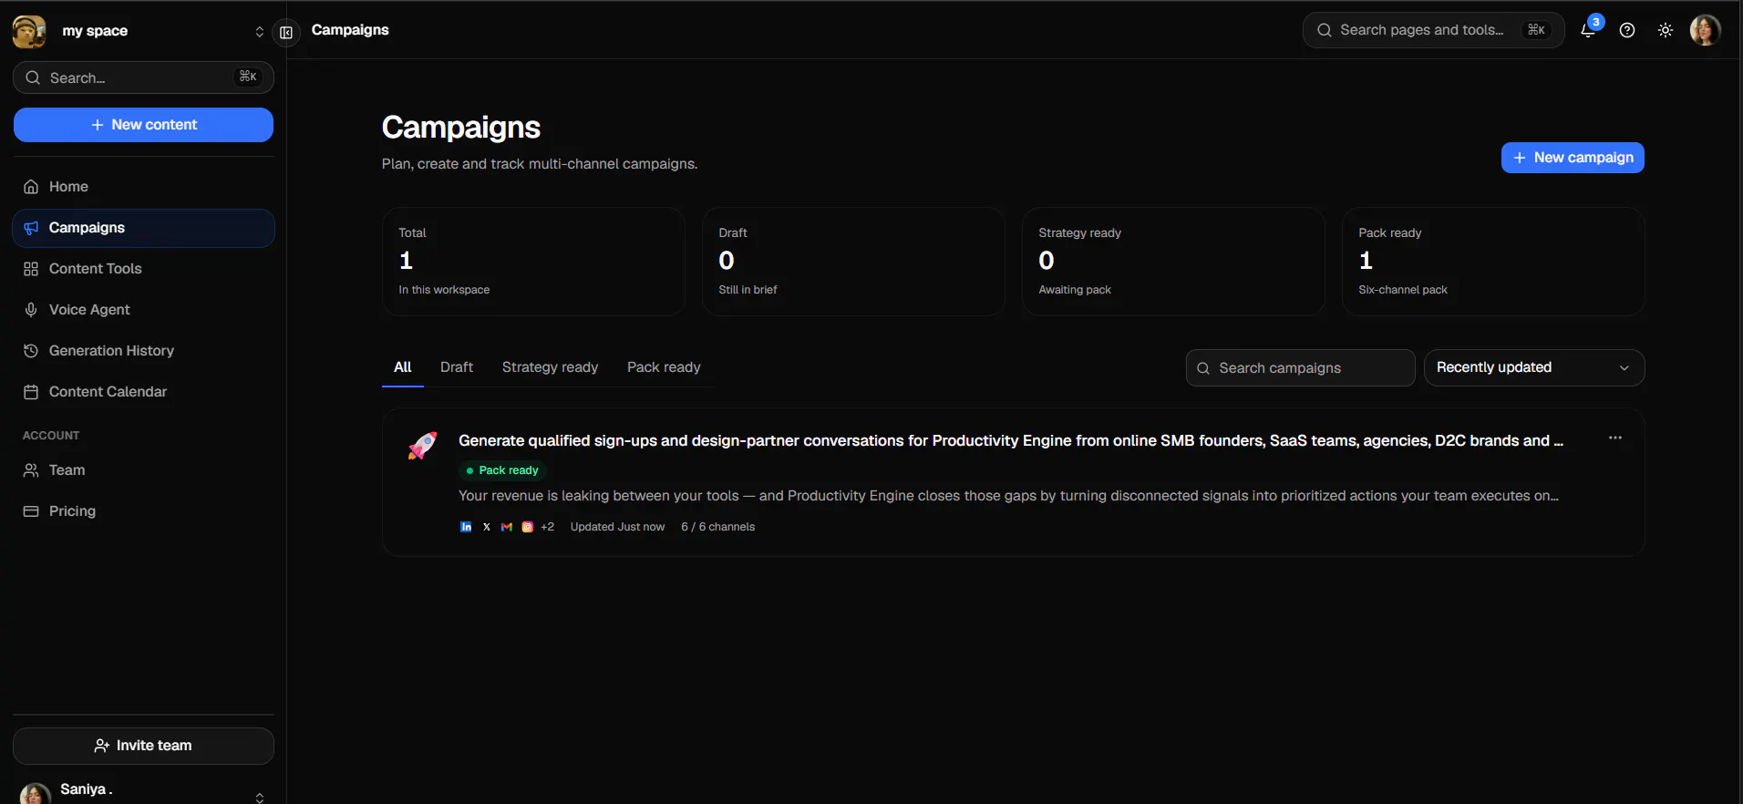Click the campaign rocket icon
This screenshot has height=804, width=1743.
click(x=422, y=446)
